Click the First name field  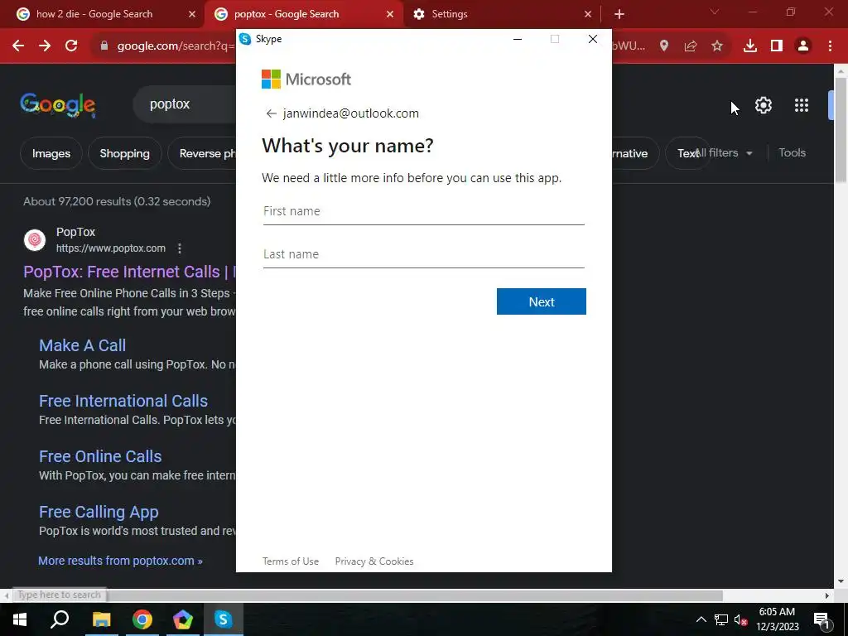point(423,211)
